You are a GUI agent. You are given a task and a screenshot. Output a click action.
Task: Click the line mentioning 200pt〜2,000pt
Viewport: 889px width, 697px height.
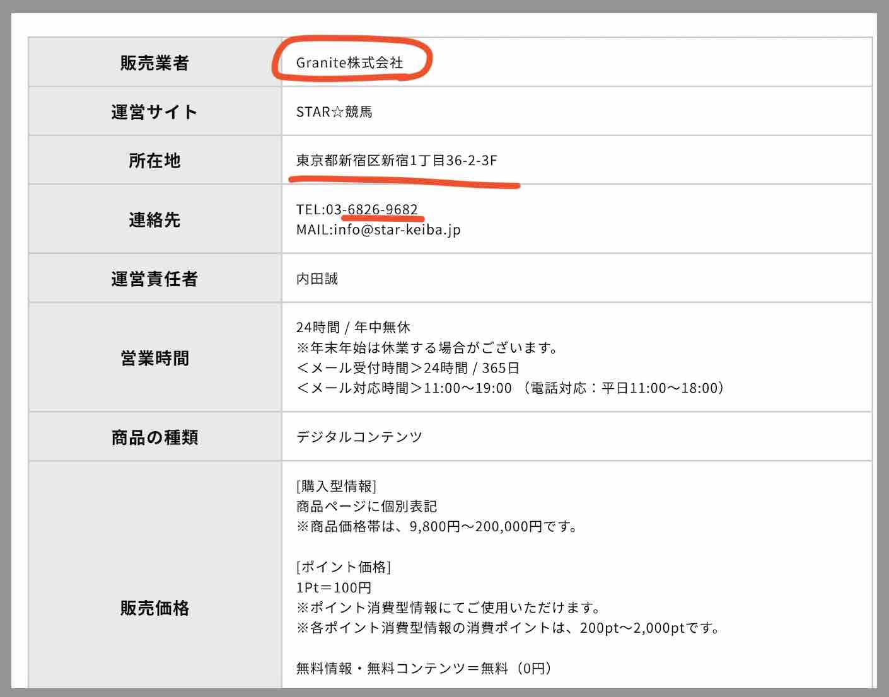508,628
